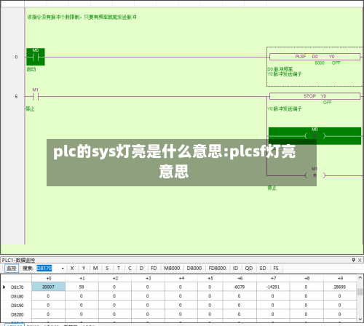Image resolution: width=364 pixels, height=326 pixels.
Task: Select the highlighted M0 reset coil
Action: [x=314, y=136]
